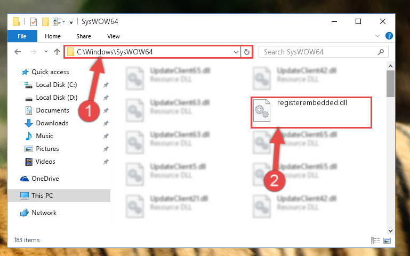Click the Back navigation arrow
This screenshot has width=410, height=256.
pyautogui.click(x=18, y=52)
